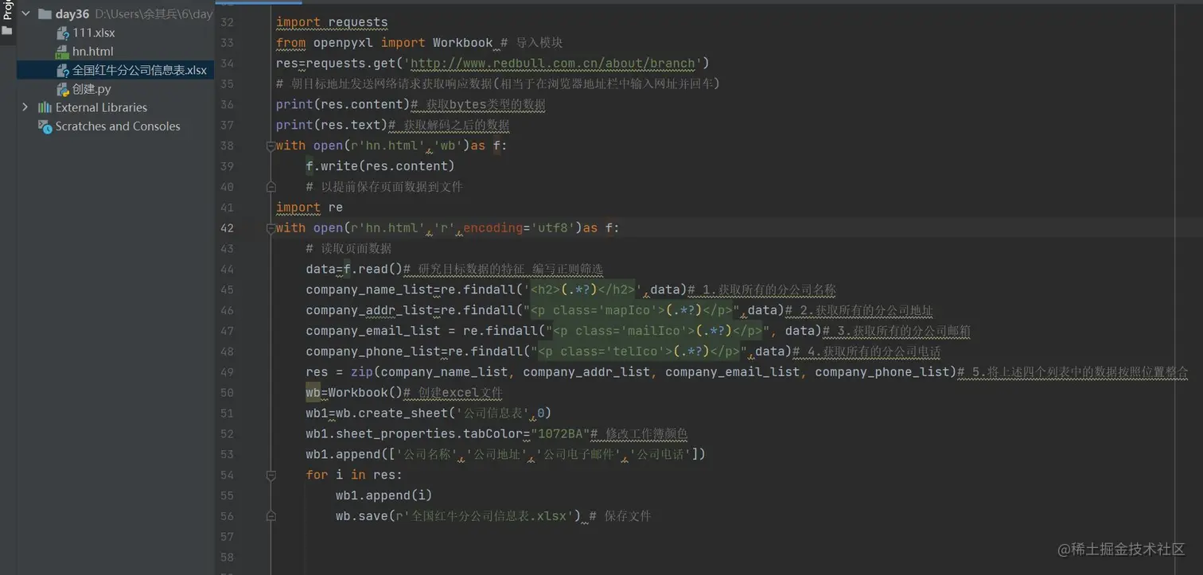Click the company_addr_list assignment on line 46
Screen dimensions: 1203x575
[544, 311]
